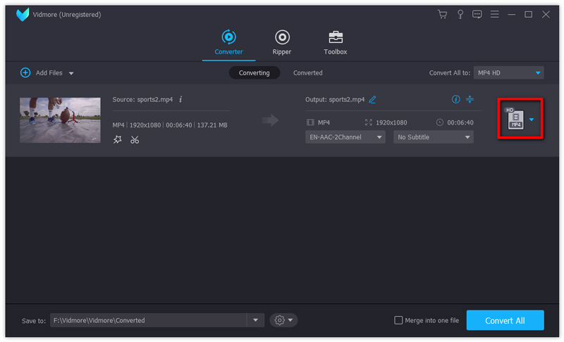Screen dimensions: 564x342
Task: Switch to the Ripper tab
Action: (x=282, y=42)
